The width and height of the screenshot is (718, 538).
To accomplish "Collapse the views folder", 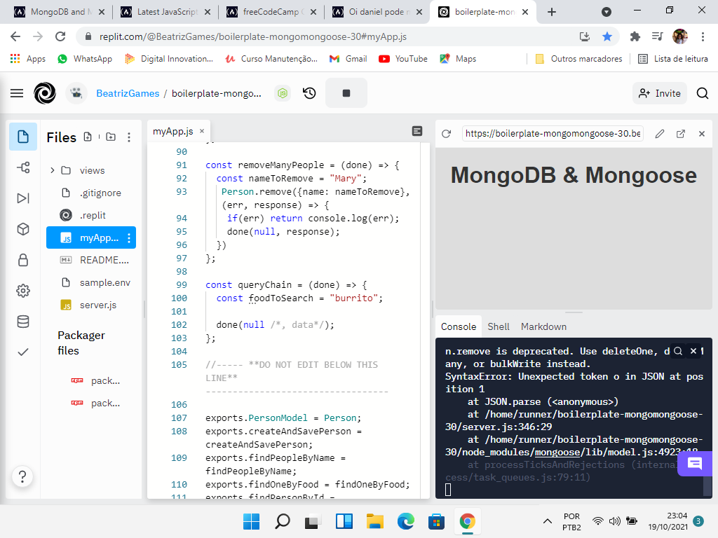I will tap(52, 170).
